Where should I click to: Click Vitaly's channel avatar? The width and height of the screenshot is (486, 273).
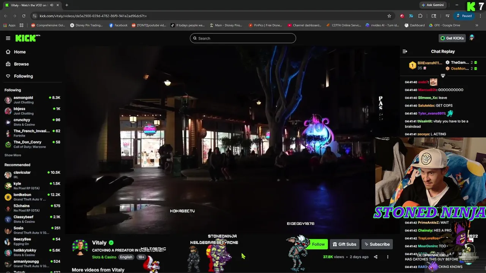click(80, 248)
